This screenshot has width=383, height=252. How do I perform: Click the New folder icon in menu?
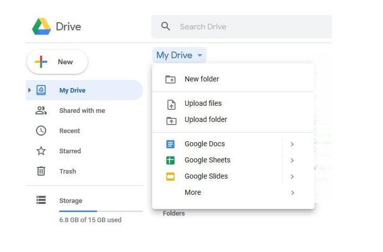tap(170, 79)
